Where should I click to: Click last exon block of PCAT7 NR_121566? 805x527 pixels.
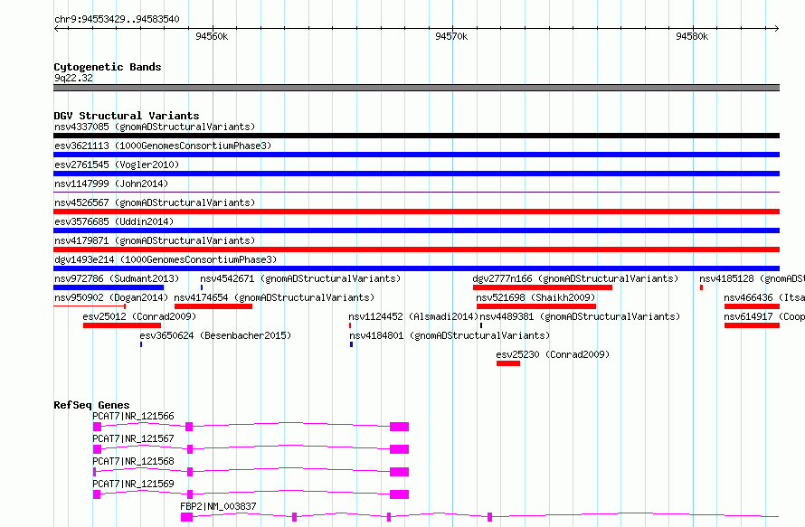point(400,427)
